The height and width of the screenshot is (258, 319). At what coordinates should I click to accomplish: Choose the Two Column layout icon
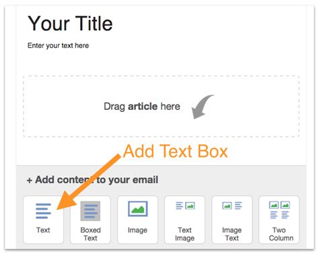pos(279,210)
